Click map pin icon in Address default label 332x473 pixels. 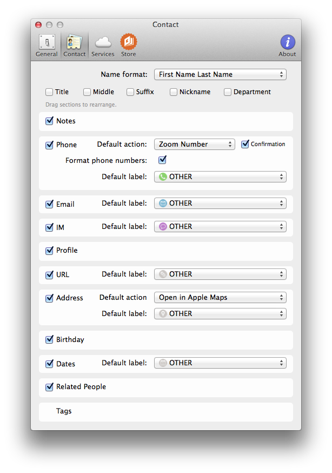click(163, 314)
